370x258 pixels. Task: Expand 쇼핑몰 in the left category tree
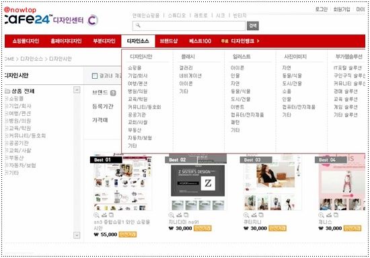click(6, 98)
